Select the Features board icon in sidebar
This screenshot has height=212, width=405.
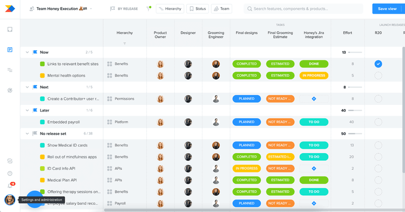10,50
